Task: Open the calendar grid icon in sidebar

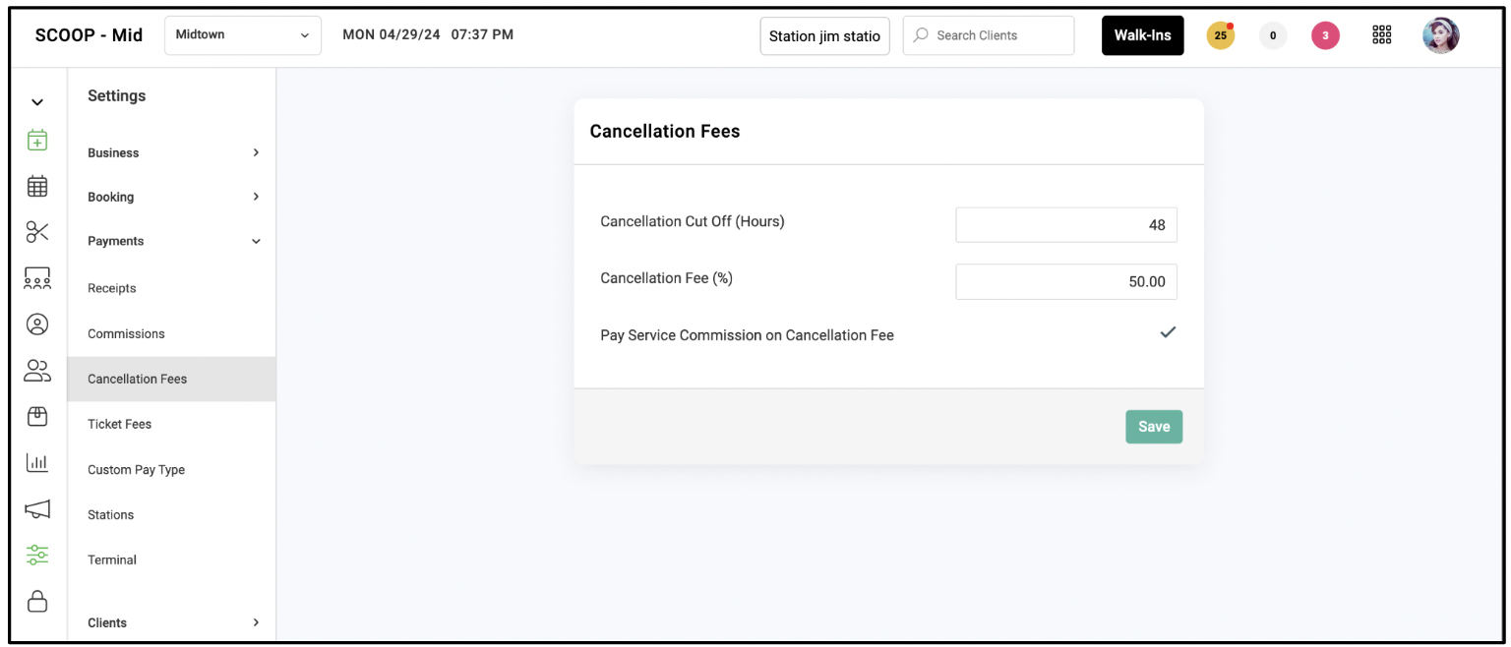Action: coord(37,186)
